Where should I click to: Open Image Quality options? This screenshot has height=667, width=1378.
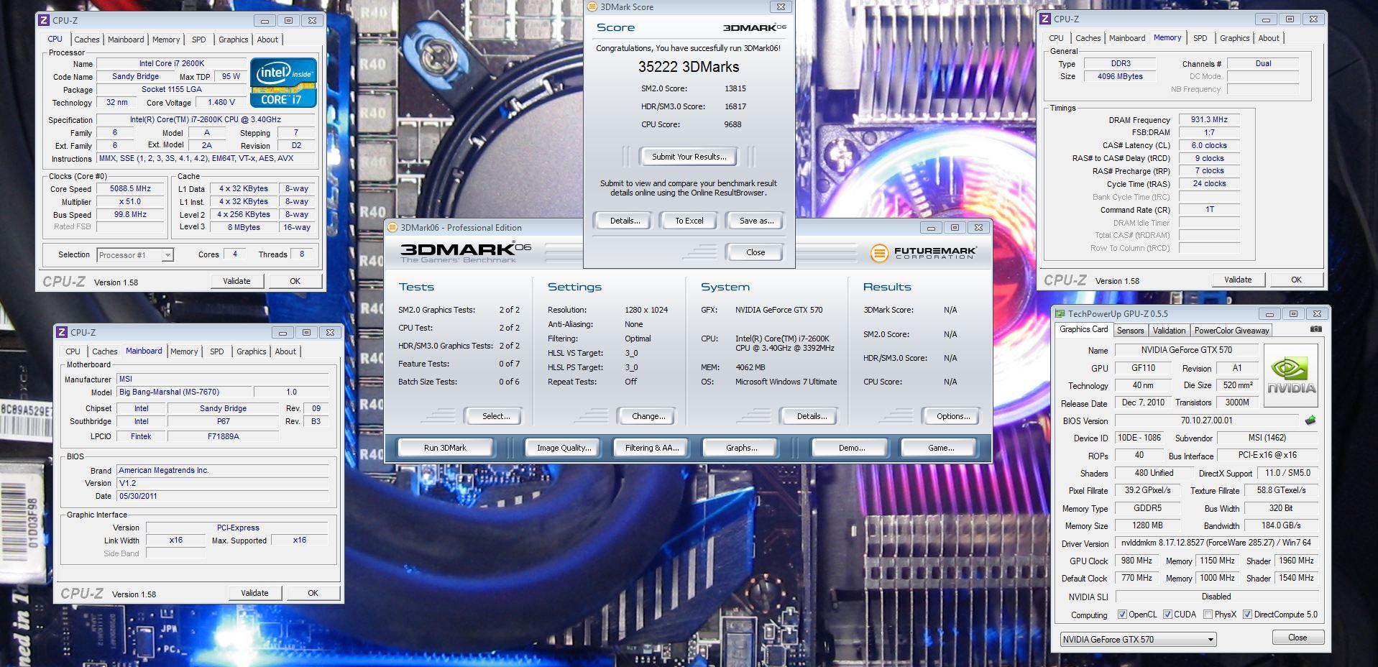(564, 448)
